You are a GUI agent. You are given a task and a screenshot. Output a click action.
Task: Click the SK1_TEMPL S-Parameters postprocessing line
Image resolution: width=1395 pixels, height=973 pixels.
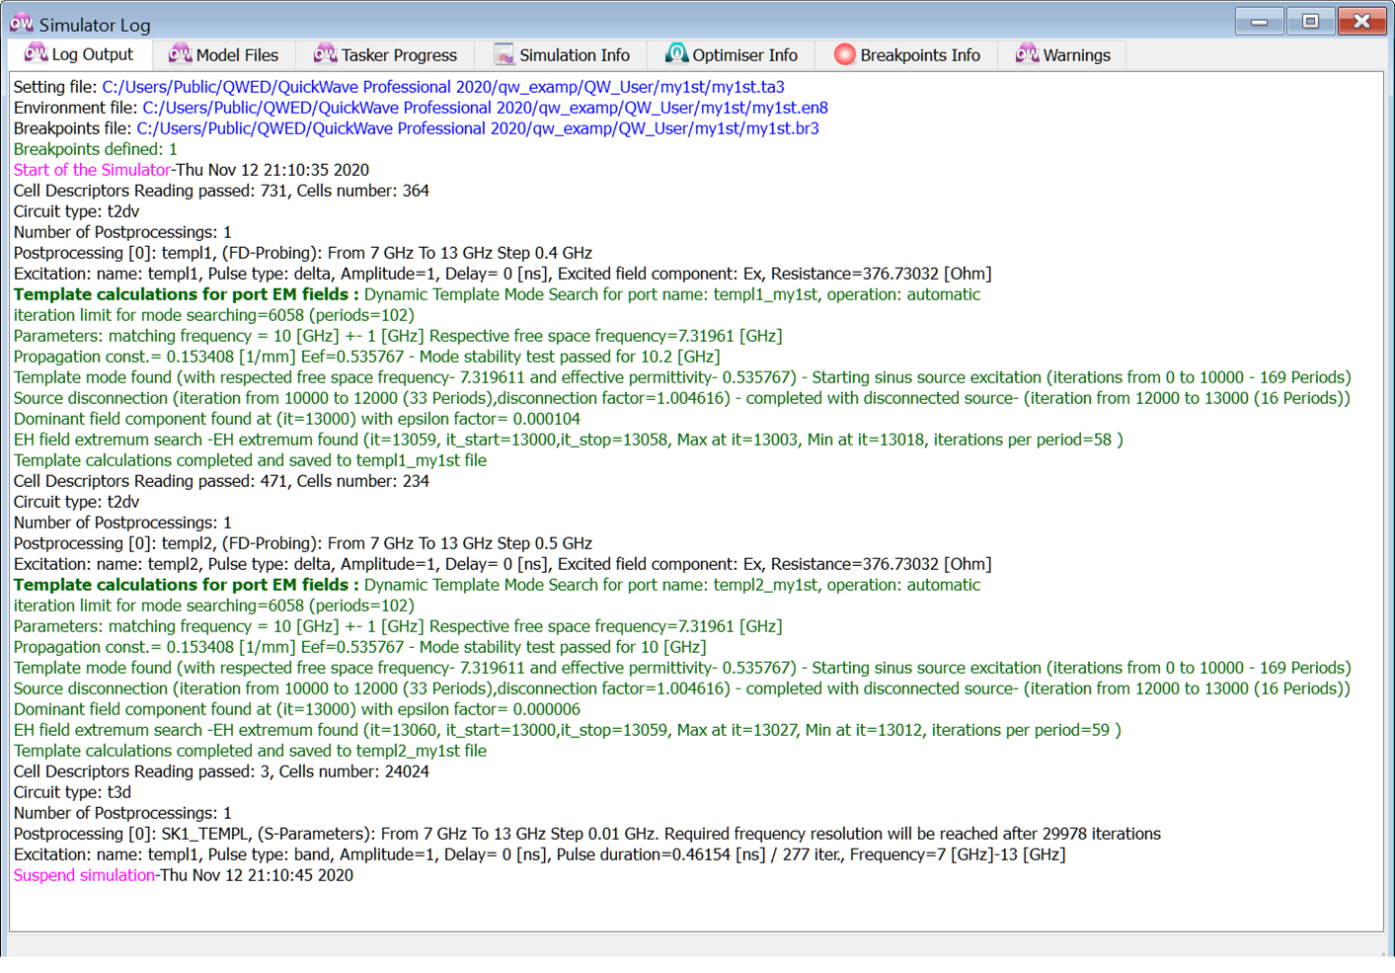(587, 834)
